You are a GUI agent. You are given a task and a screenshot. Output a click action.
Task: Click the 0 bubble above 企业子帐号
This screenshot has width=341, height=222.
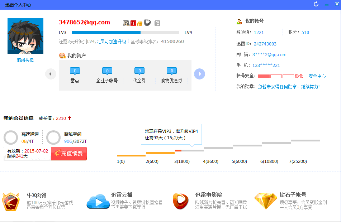pyautogui.click(x=107, y=71)
